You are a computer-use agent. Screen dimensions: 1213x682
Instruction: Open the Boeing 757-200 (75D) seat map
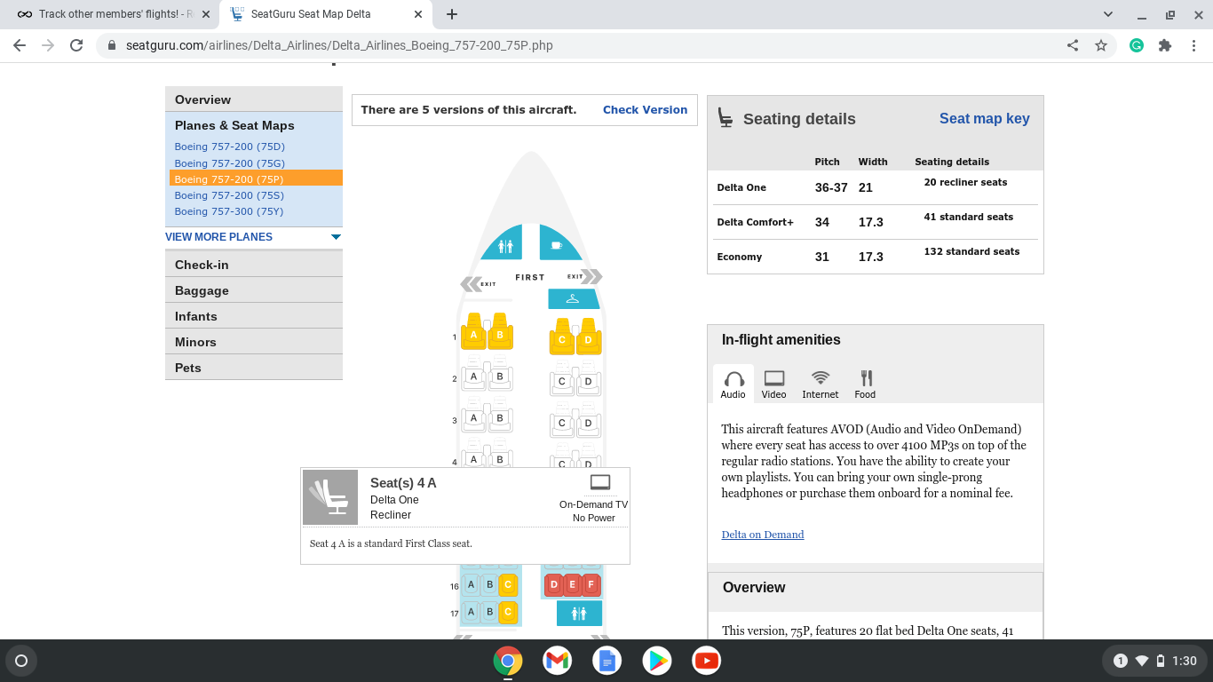point(230,147)
